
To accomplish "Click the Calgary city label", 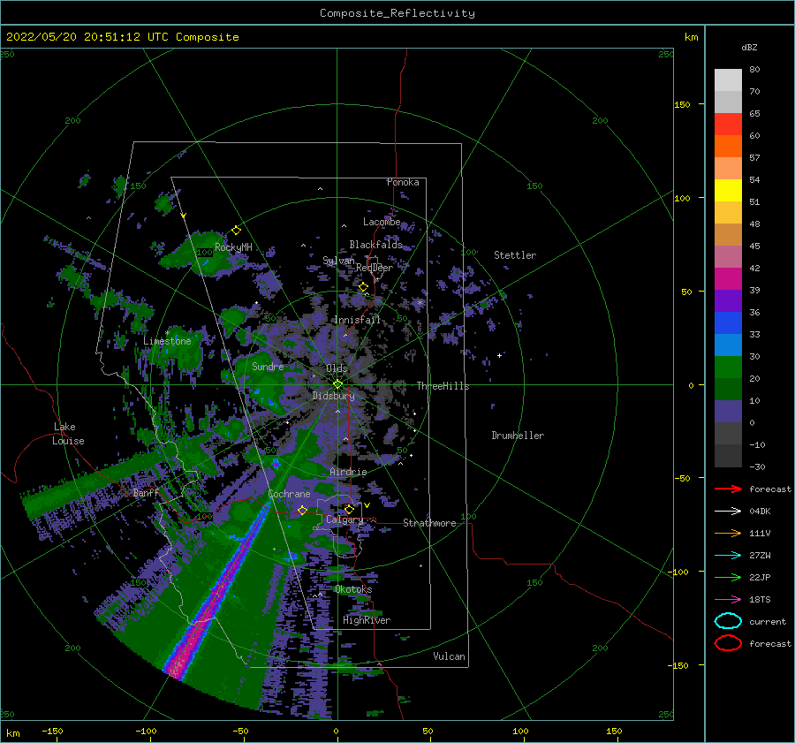I will [344, 519].
